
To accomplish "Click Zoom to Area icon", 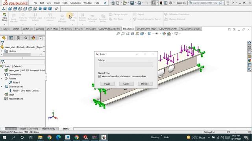I will point(123,34).
